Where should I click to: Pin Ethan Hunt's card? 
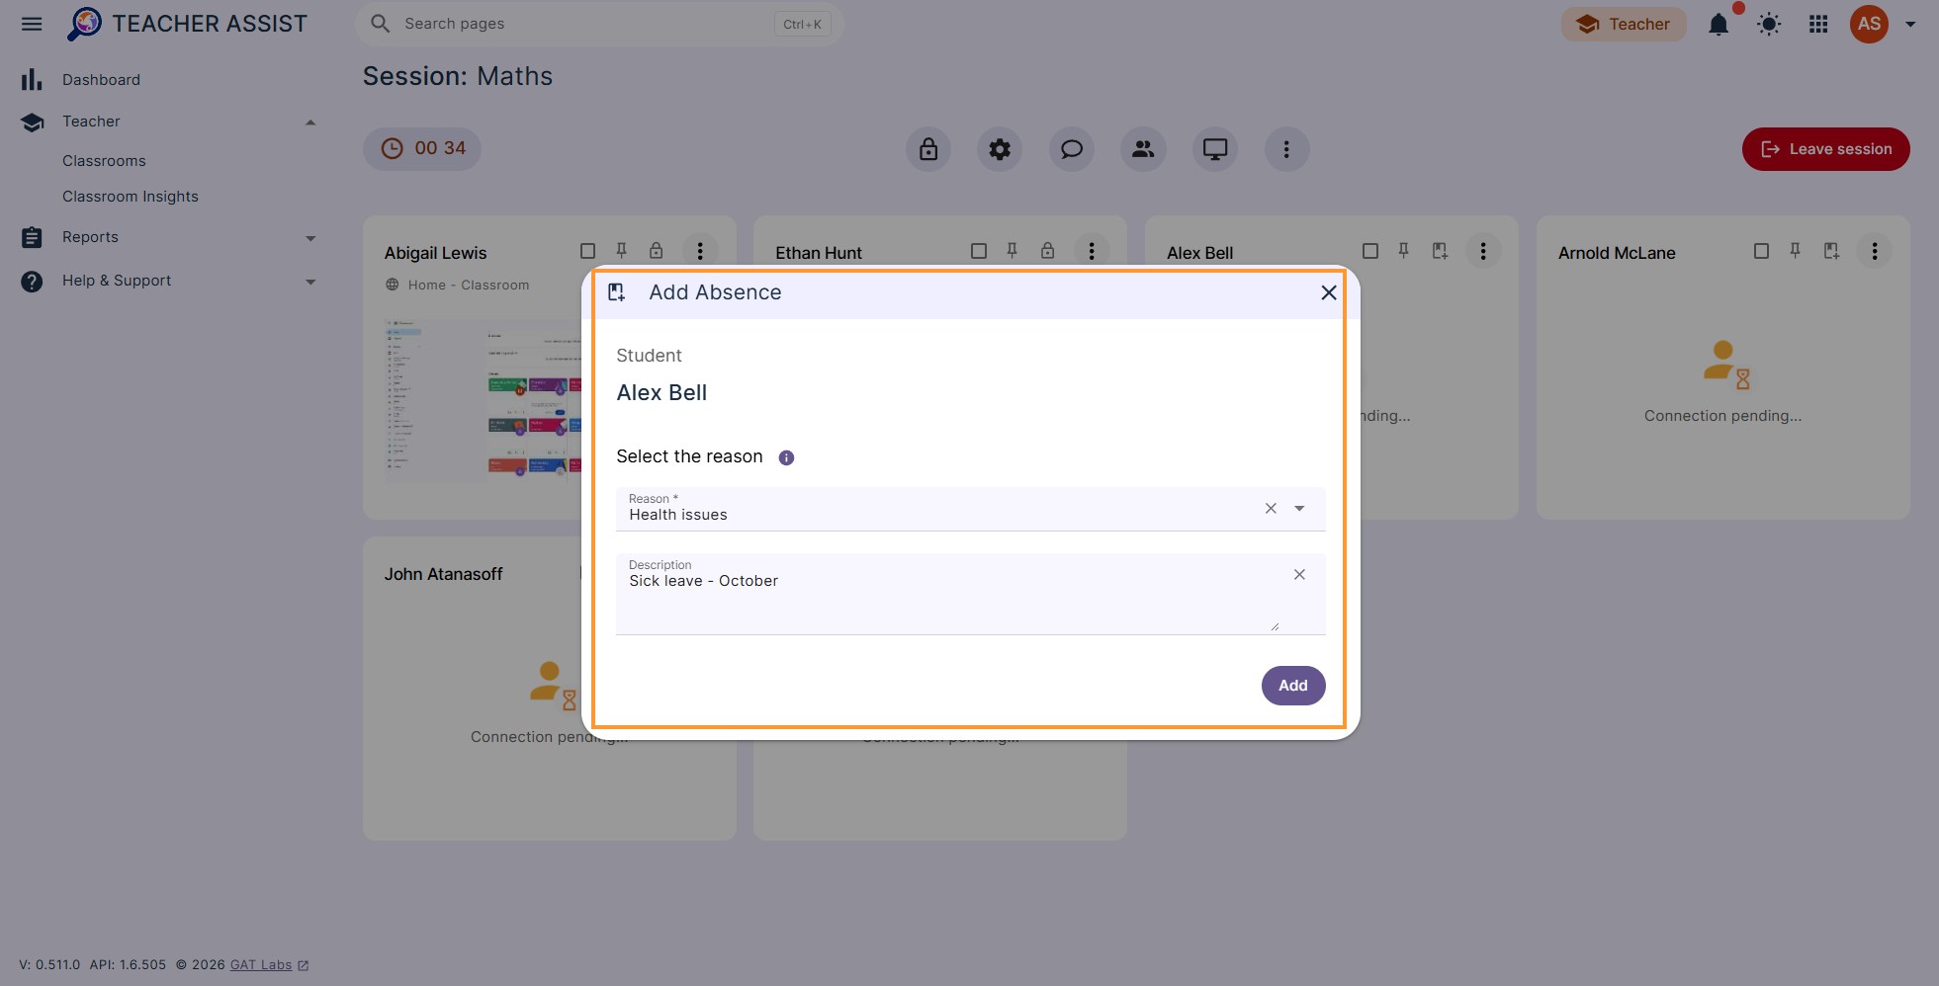point(1013,251)
